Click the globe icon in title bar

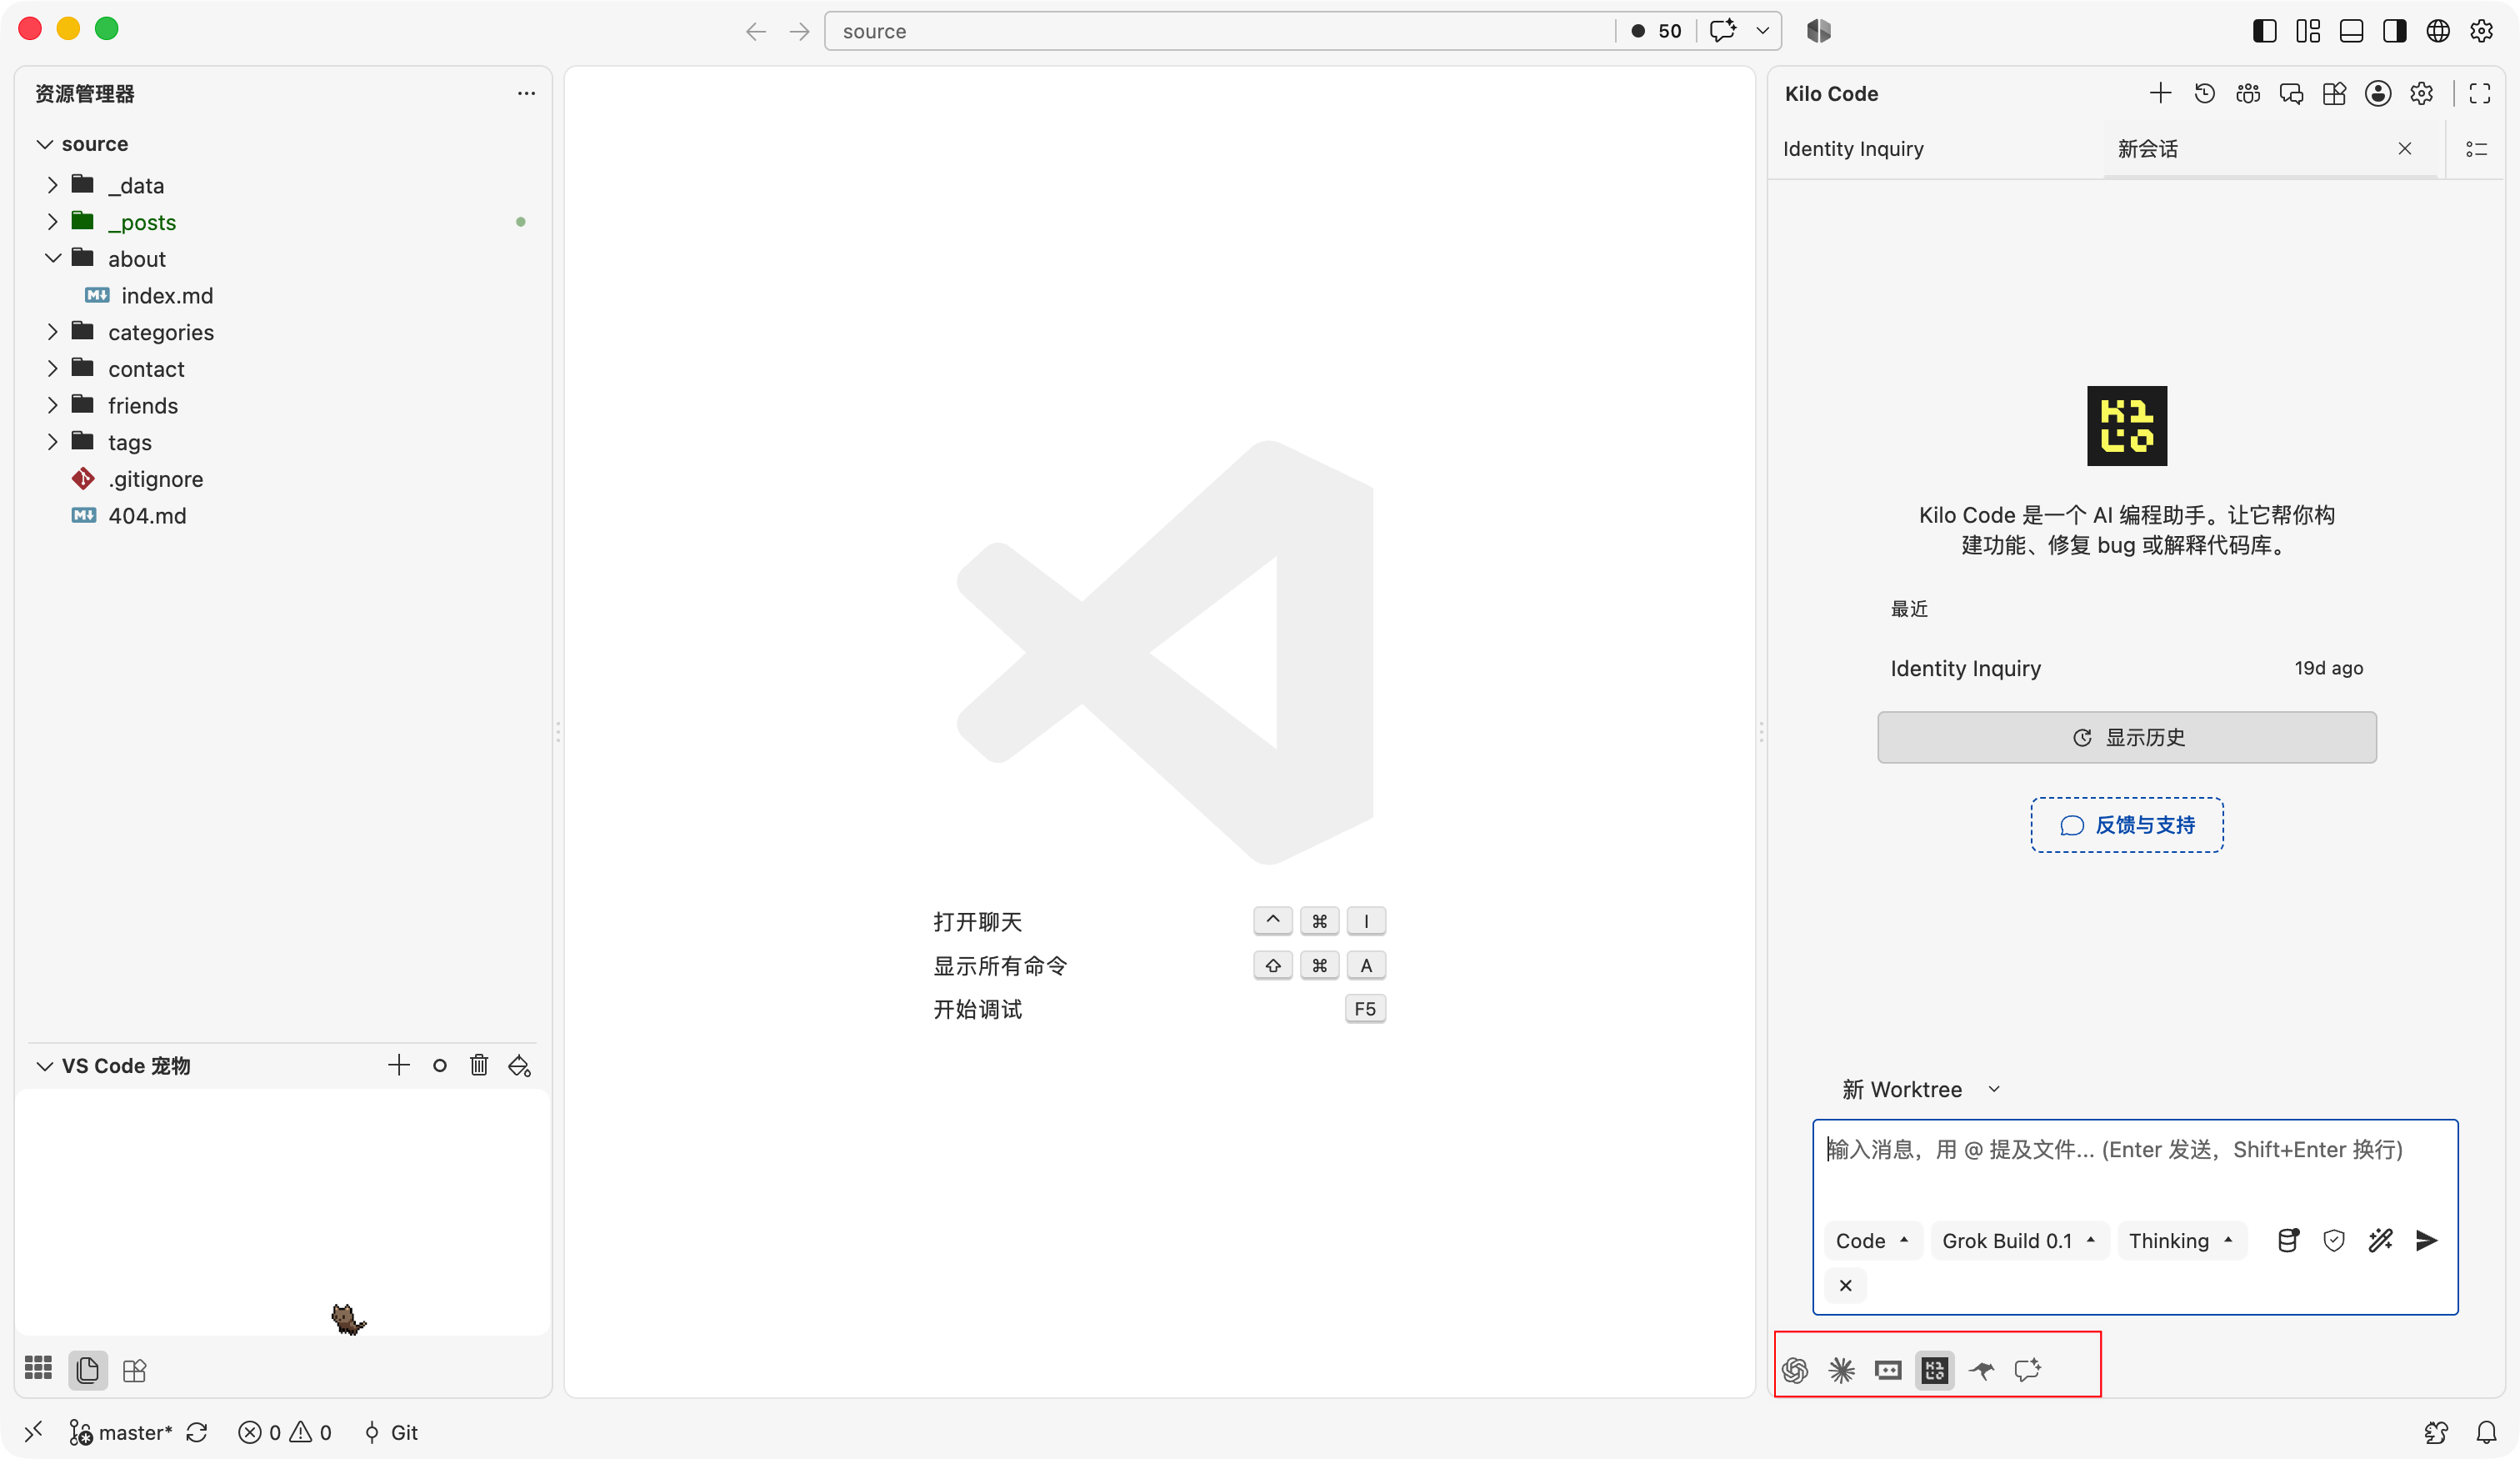coord(2439,31)
